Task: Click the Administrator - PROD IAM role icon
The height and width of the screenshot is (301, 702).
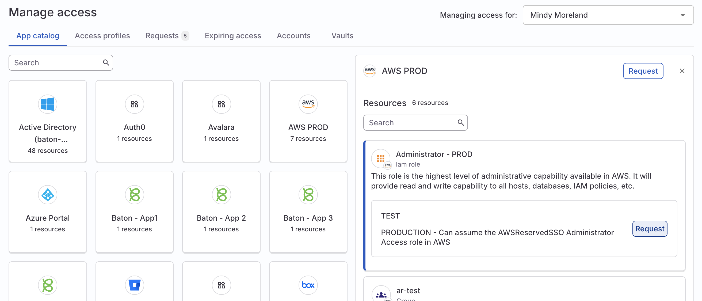Action: [x=381, y=159]
